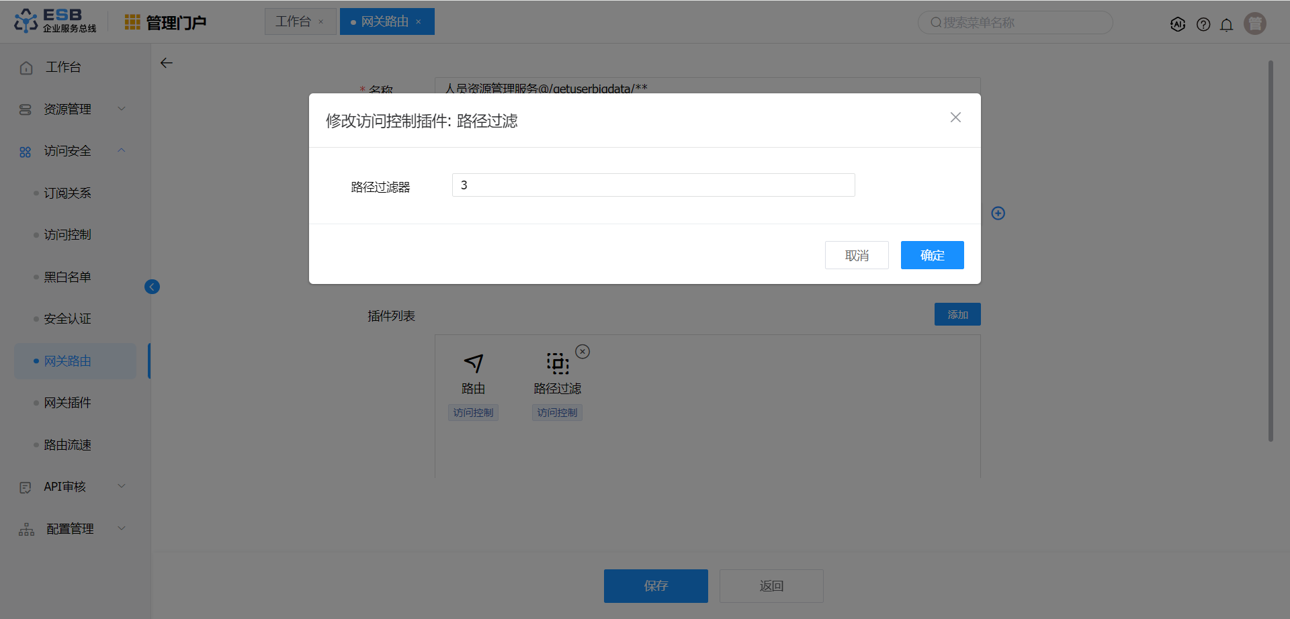Click the back arrow icon

click(x=167, y=63)
